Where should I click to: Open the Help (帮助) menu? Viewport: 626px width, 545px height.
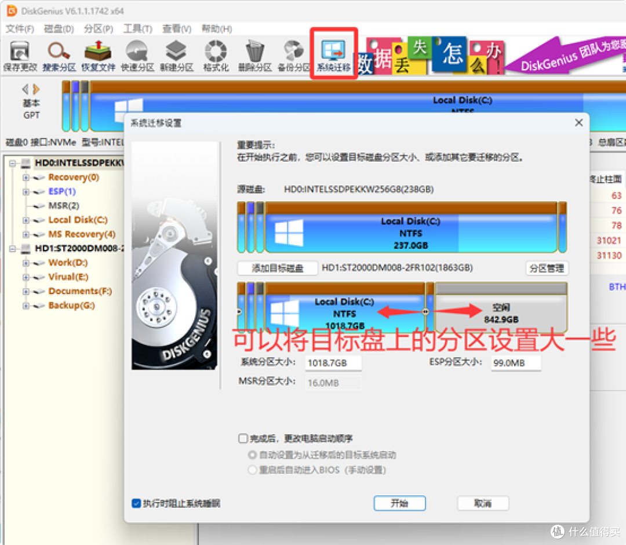click(216, 29)
